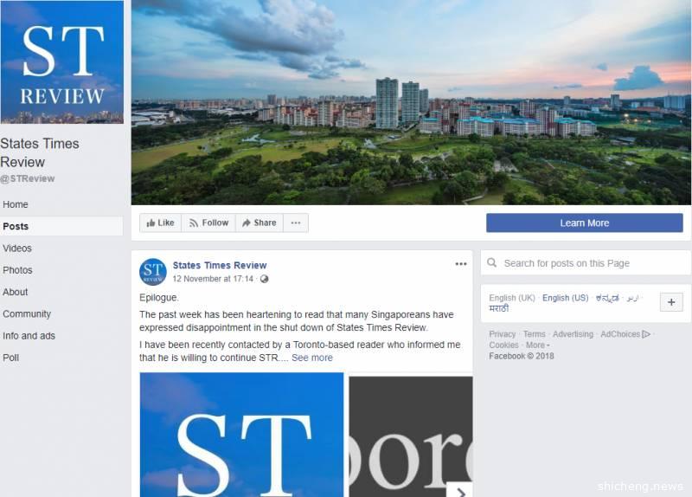The width and height of the screenshot is (692, 497).
Task: Click the globe public audience icon
Action: pos(265,279)
